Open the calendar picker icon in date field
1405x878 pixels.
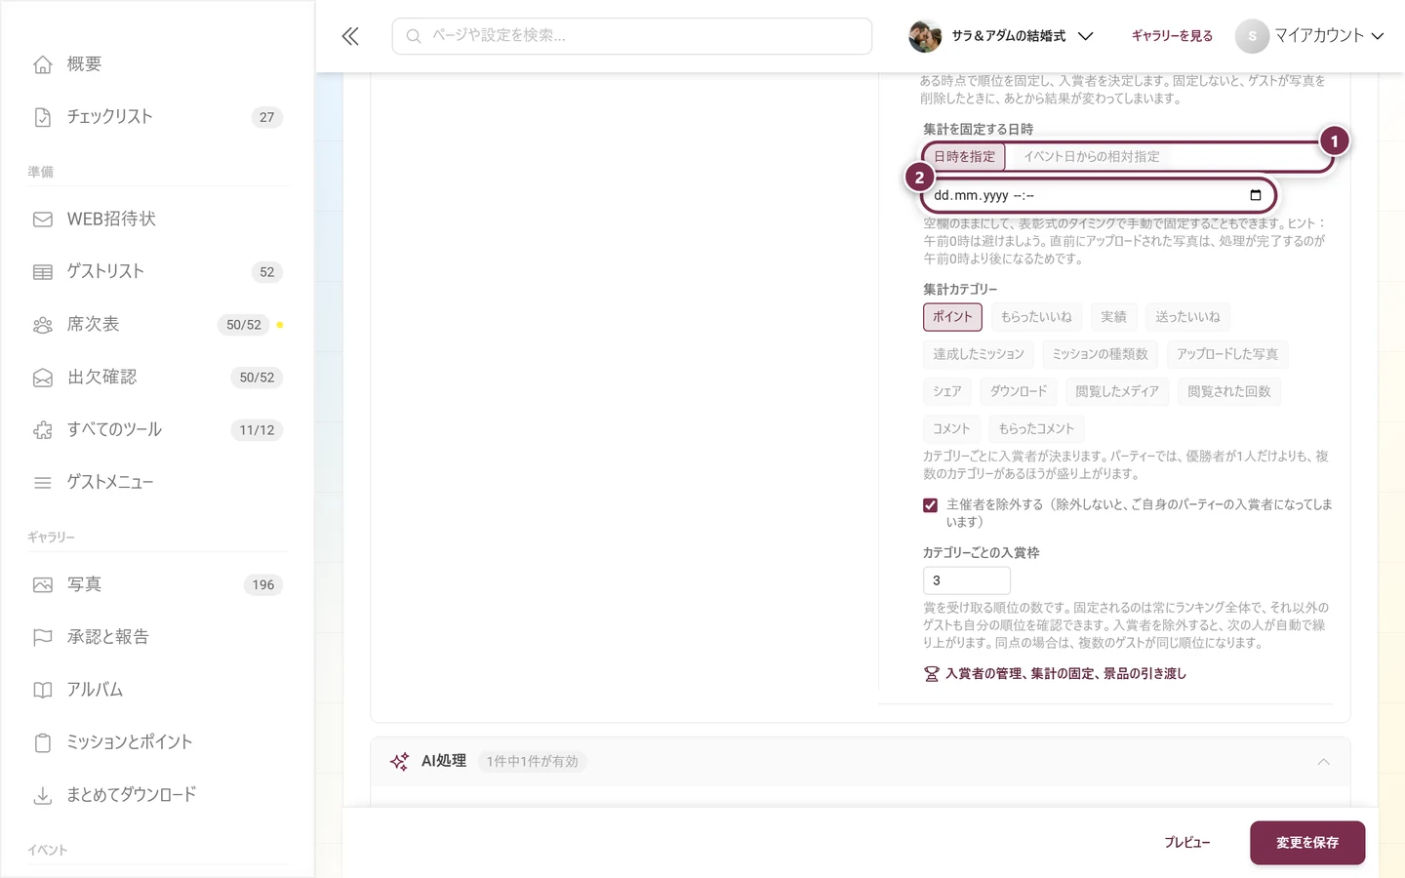click(x=1256, y=195)
